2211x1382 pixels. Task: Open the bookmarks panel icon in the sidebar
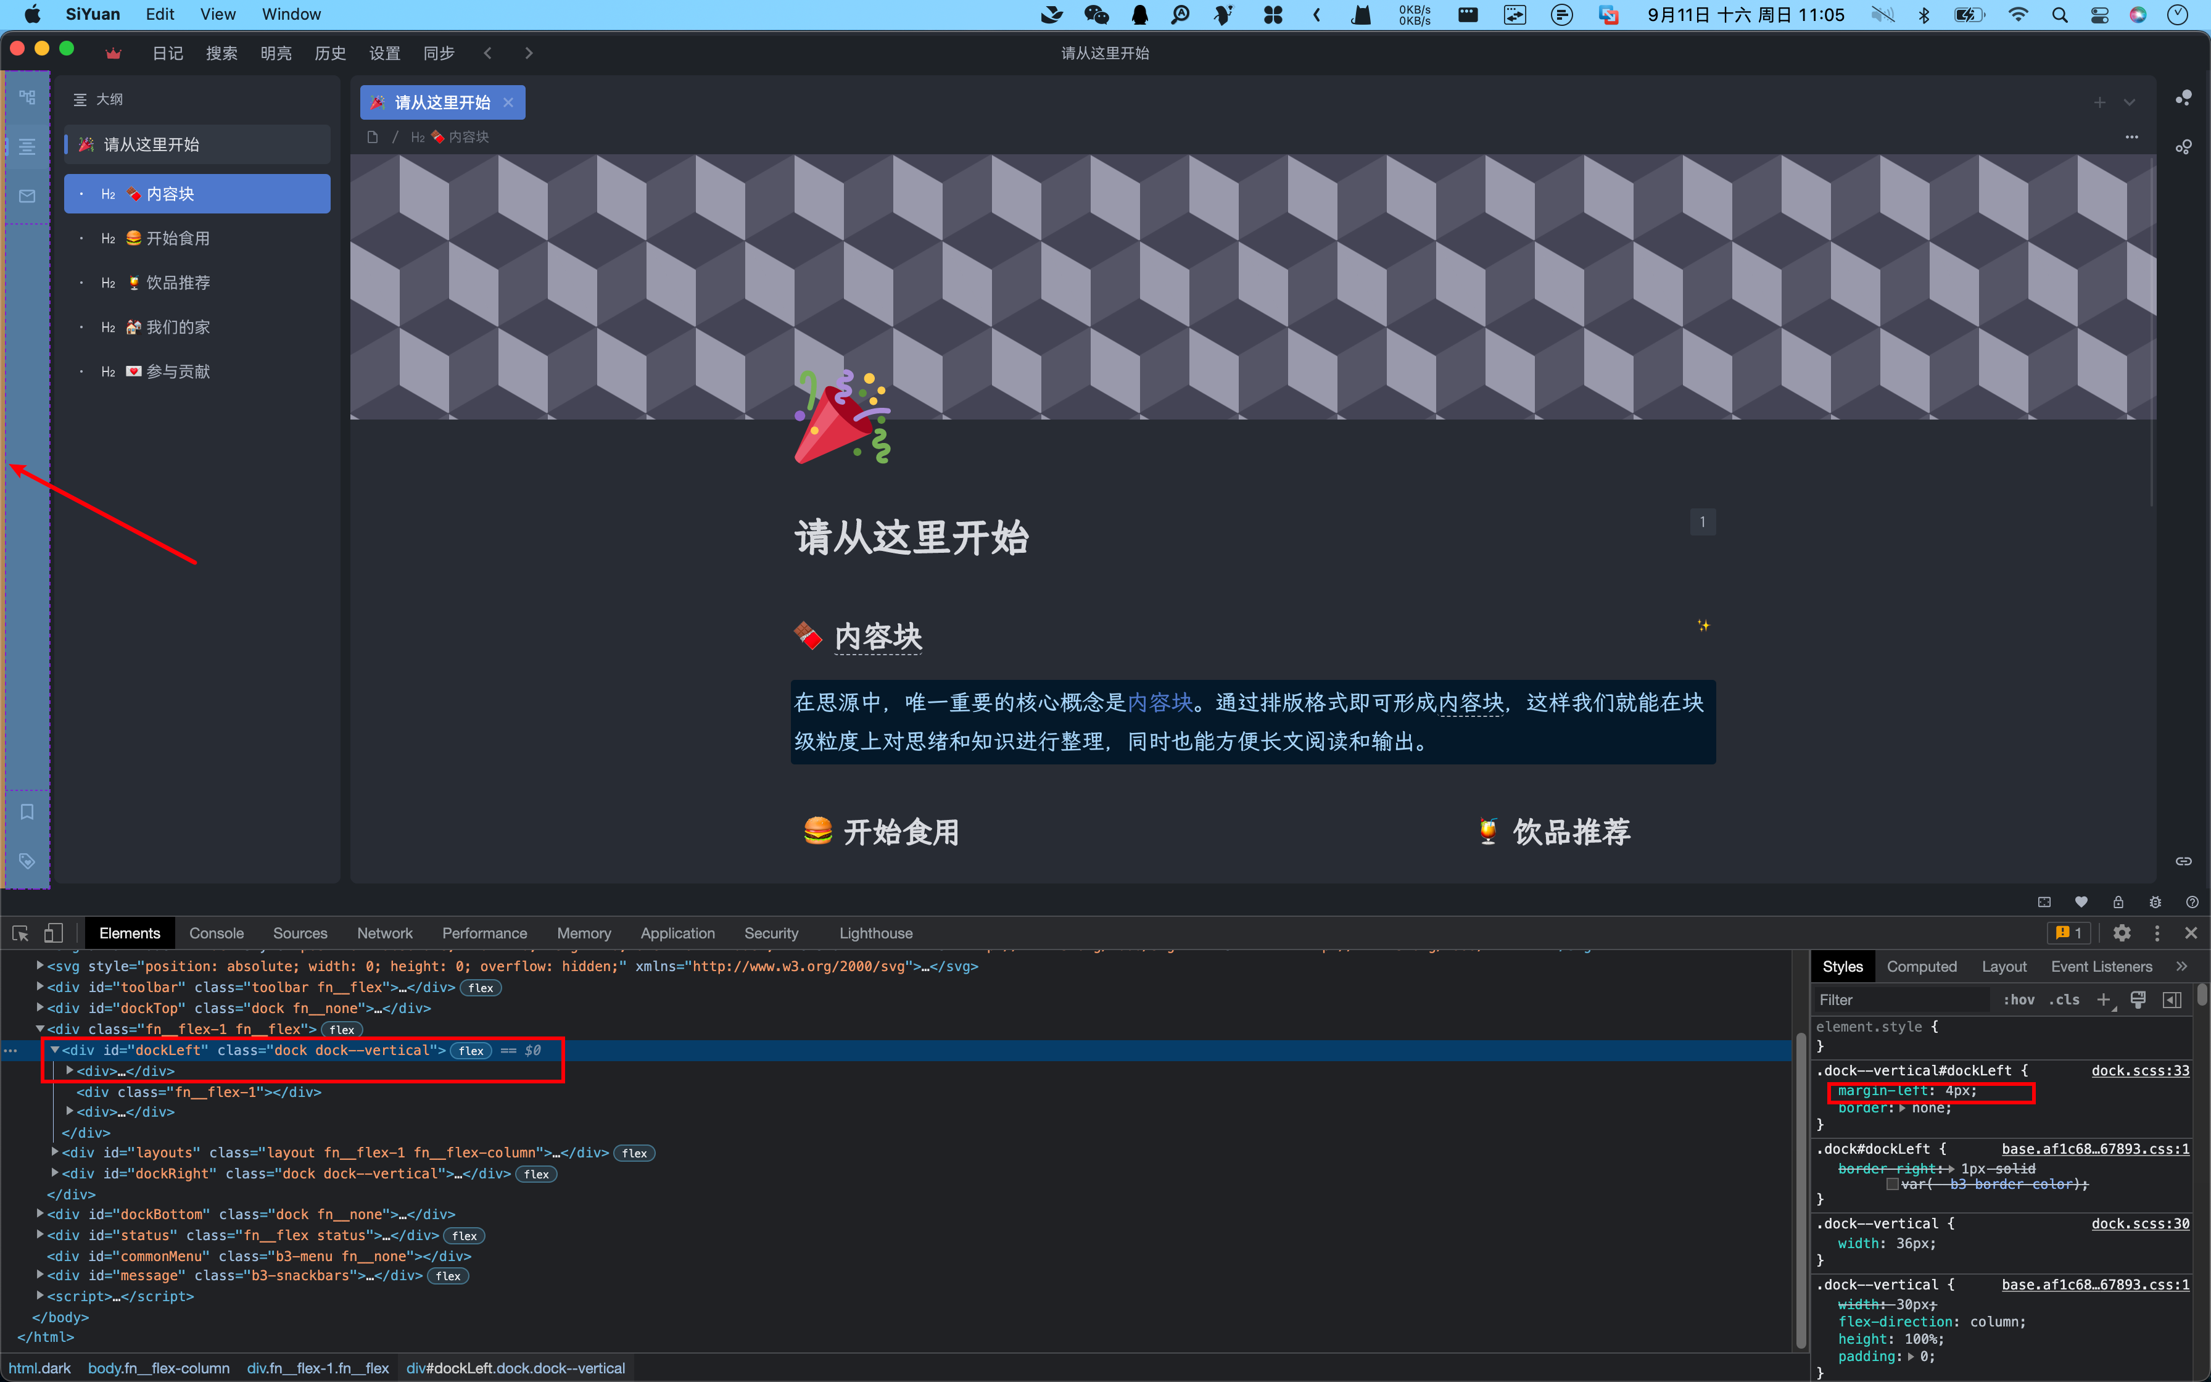[x=27, y=811]
